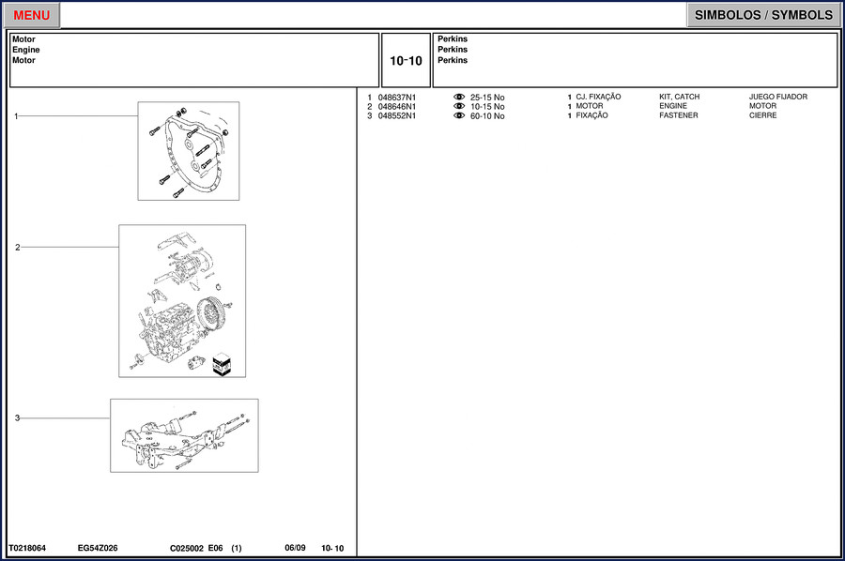Select part number 048637N1

[x=396, y=98]
